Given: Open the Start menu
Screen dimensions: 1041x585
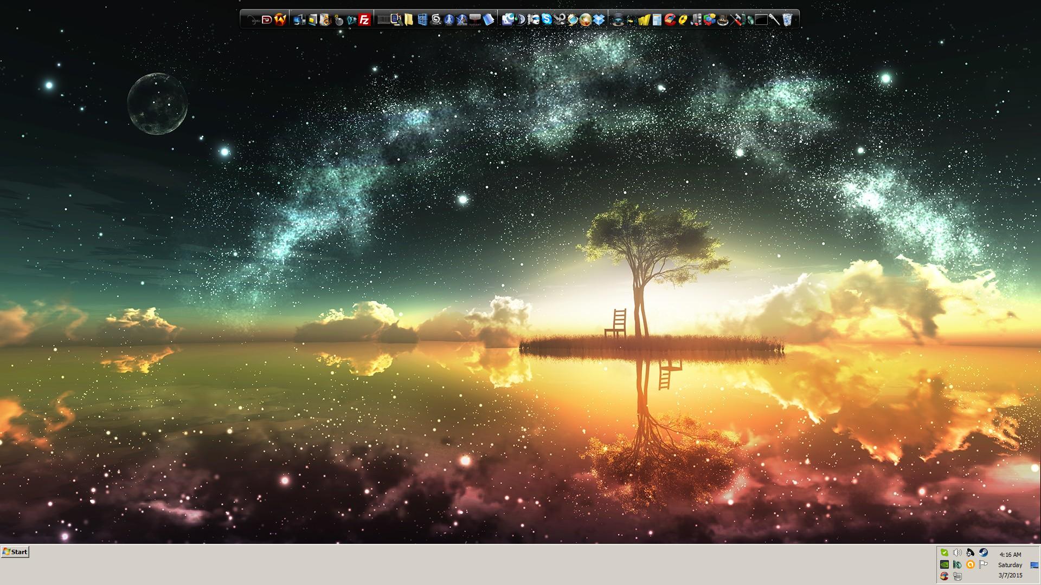Looking at the screenshot, I should click(15, 552).
